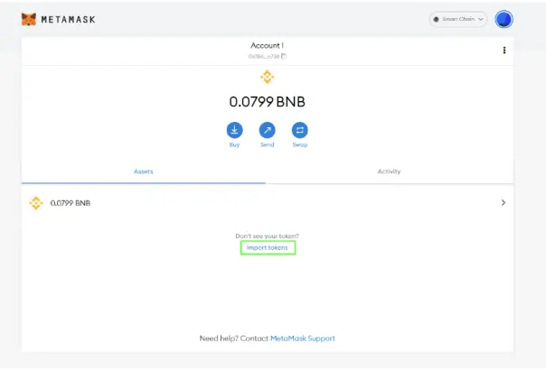The width and height of the screenshot is (546, 371).
Task: Open the MetaMask Support link
Action: (x=303, y=339)
